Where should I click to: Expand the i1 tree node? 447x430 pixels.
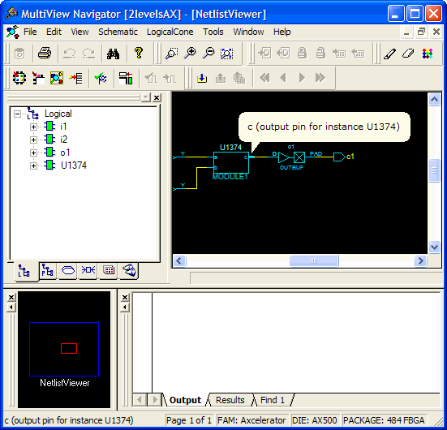click(x=33, y=127)
